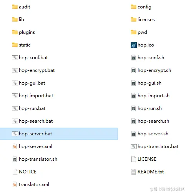Select the file name "hop-gui.sh"
Screen dimensions: 186x193
coord(149,83)
